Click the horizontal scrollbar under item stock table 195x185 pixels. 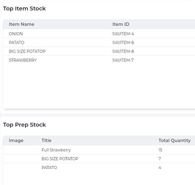[x=100, y=109]
